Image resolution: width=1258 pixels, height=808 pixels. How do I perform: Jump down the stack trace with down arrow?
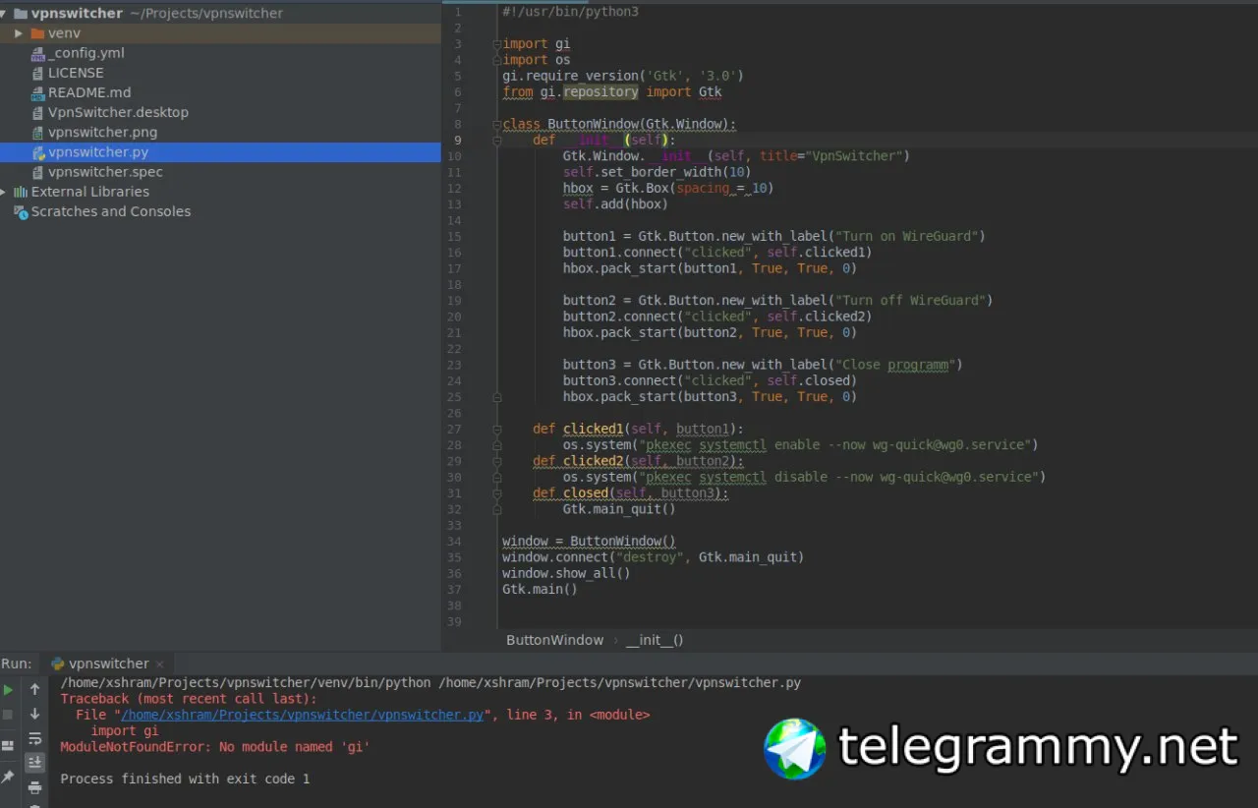(x=35, y=715)
